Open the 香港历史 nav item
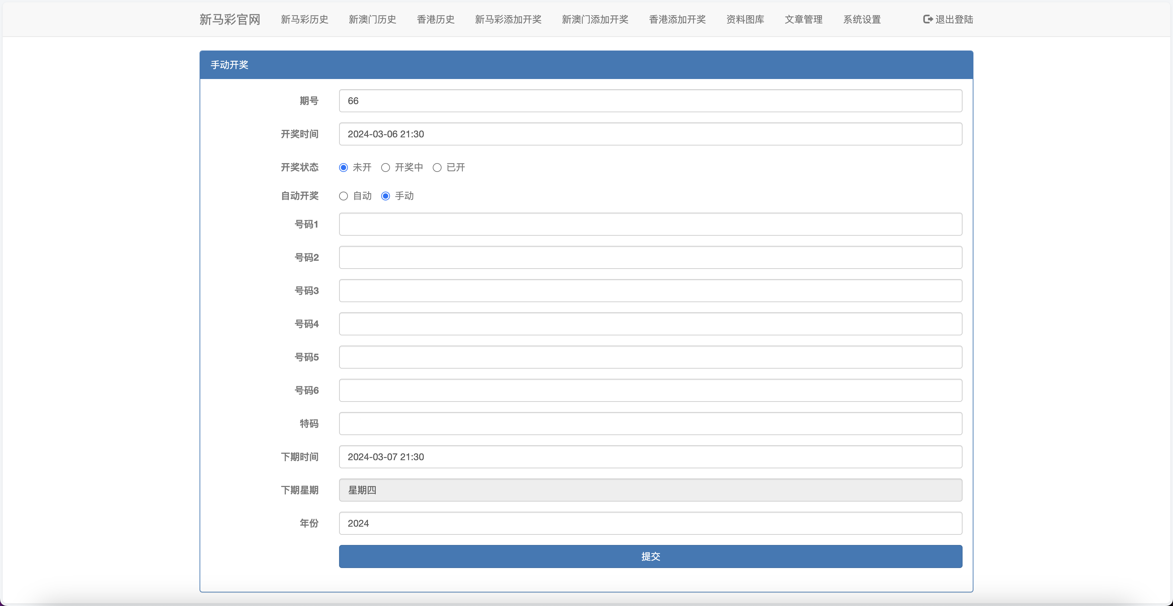This screenshot has width=1173, height=606. pyautogui.click(x=435, y=20)
